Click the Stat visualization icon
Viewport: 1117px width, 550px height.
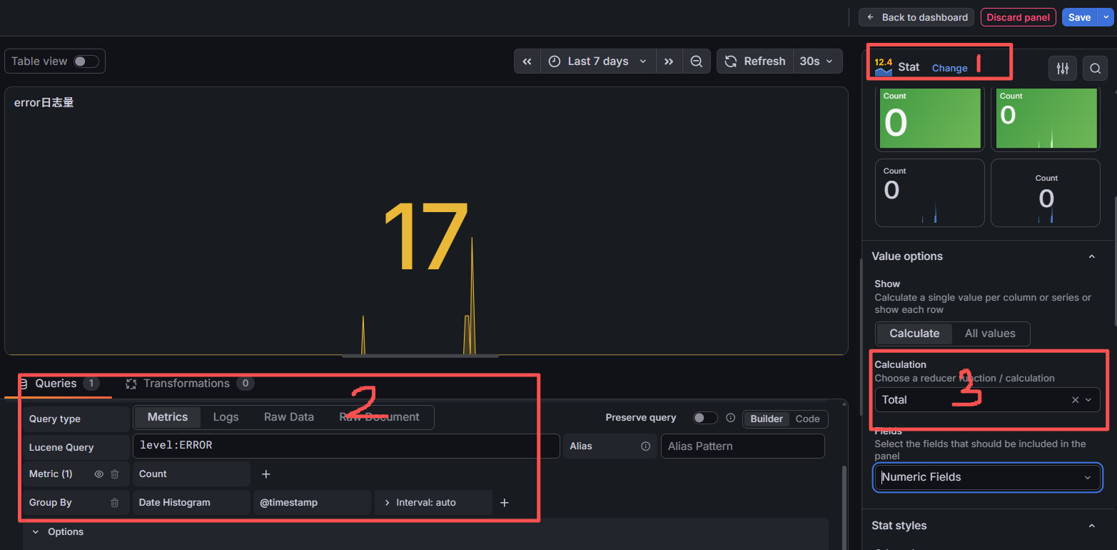coord(884,67)
